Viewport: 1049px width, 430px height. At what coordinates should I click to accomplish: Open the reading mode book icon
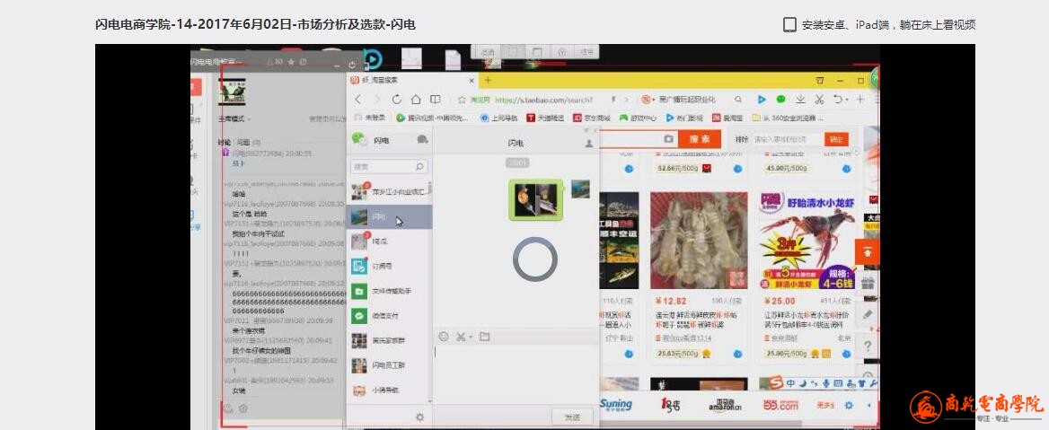pos(435,99)
